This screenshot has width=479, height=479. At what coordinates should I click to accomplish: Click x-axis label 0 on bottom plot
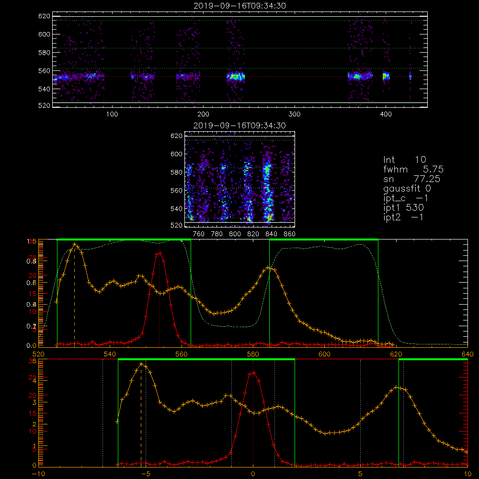(253, 474)
